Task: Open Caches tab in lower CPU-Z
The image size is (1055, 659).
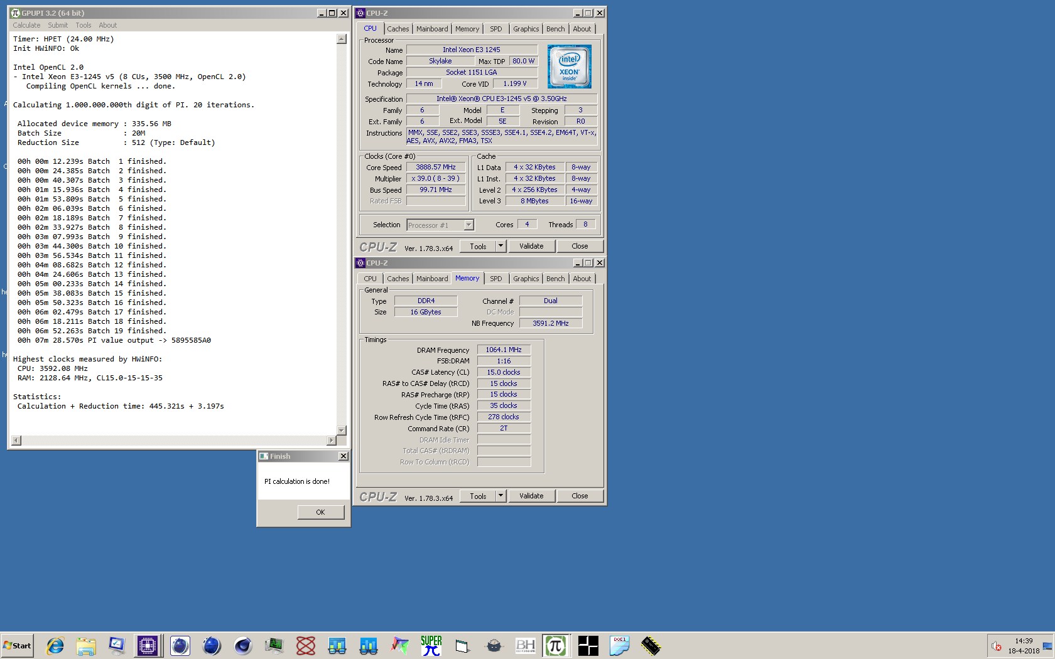Action: coord(398,279)
